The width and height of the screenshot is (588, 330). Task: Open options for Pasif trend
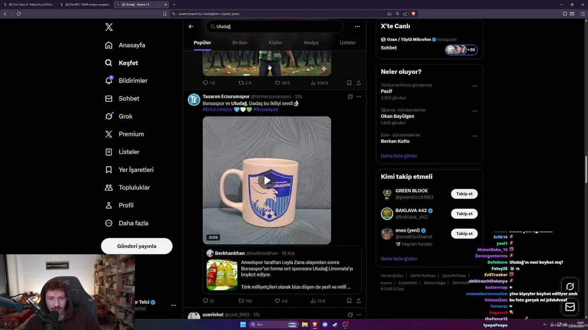click(475, 86)
